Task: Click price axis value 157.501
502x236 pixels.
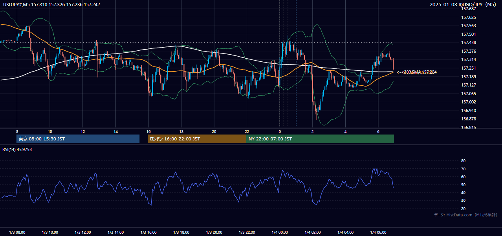Action: click(x=469, y=34)
